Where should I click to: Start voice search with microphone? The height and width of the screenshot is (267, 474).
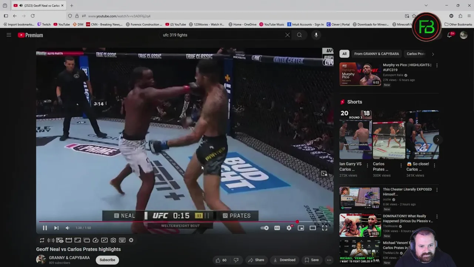click(x=316, y=35)
